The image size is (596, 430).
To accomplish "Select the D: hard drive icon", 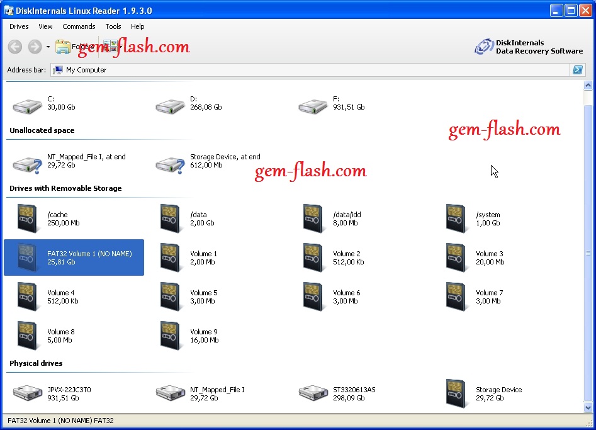I will tap(170, 106).
